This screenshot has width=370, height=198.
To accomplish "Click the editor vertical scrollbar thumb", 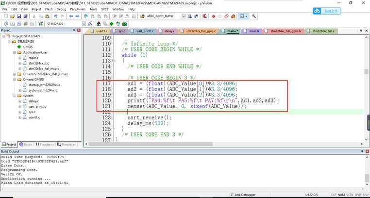I will pos(366,72).
